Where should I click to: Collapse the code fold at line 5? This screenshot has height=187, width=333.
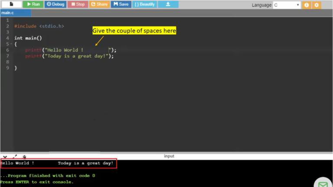(11, 44)
